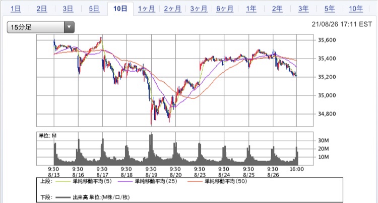Click the 10M volume axis label
Image resolution: width=378 pixels, height=203 pixels.
(324, 157)
